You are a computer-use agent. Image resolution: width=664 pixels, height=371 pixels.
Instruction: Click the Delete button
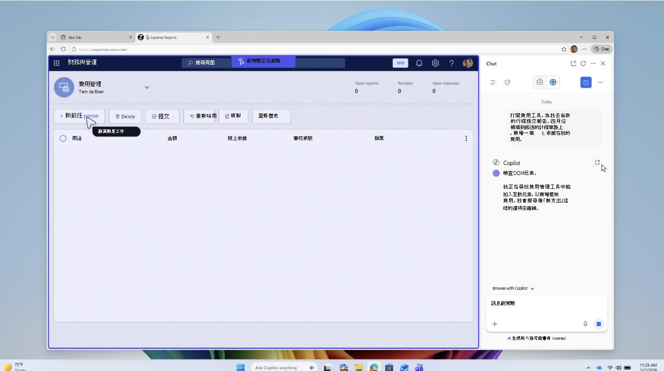pos(125,116)
